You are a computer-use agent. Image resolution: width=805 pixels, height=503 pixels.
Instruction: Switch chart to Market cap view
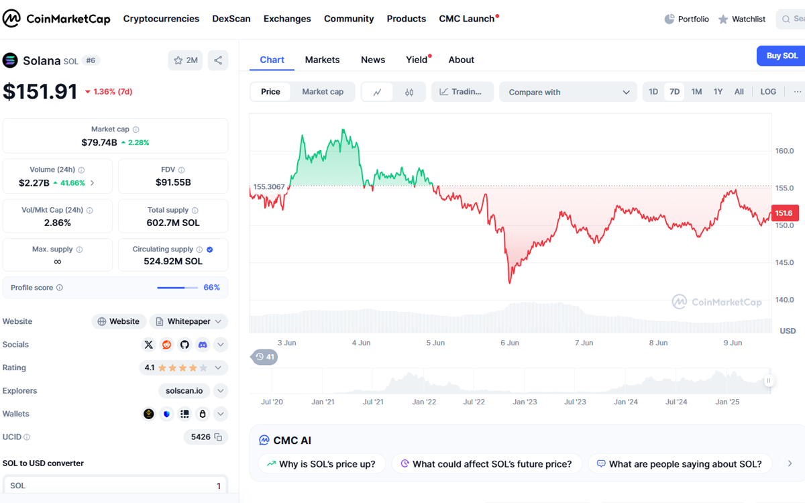(323, 92)
